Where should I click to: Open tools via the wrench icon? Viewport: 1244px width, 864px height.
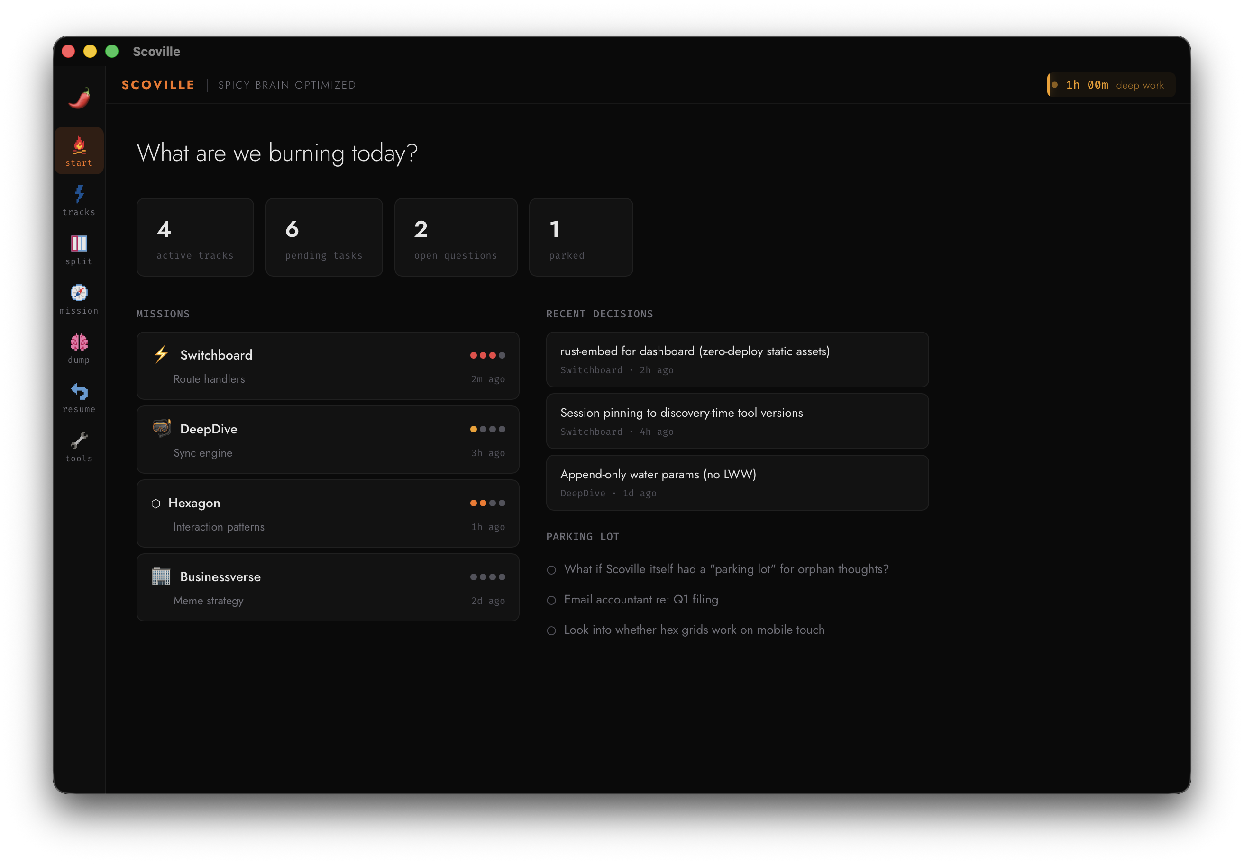(x=79, y=447)
